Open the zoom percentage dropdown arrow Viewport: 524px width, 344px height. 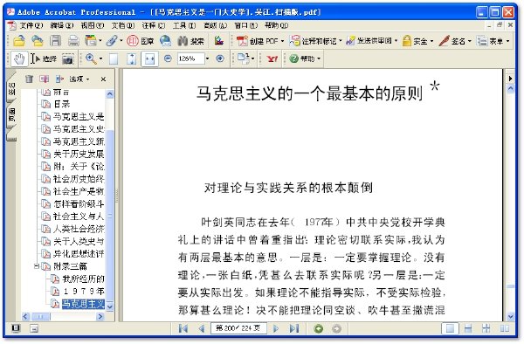(x=208, y=58)
